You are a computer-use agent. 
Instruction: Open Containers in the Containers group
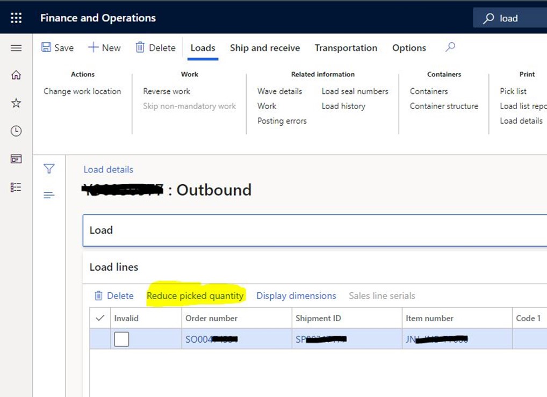[x=429, y=91]
